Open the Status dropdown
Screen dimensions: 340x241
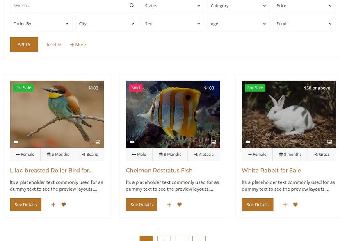point(173,6)
